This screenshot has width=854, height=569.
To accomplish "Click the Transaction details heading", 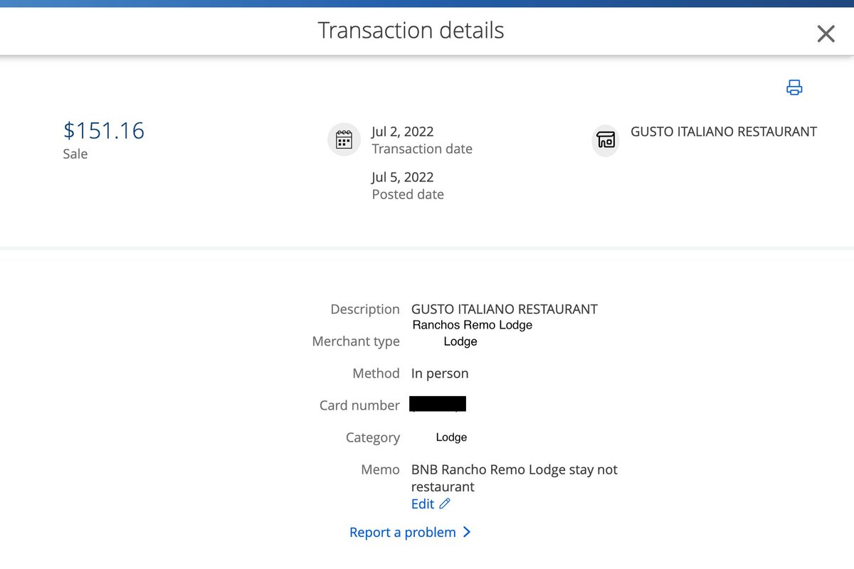I will [x=411, y=31].
